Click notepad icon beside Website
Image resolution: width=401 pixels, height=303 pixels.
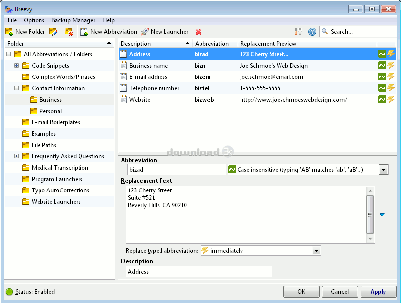click(x=123, y=99)
